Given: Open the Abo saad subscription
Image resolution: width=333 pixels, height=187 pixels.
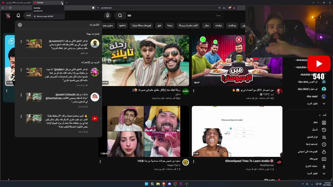Looking at the screenshot, I should click(x=312, y=96).
